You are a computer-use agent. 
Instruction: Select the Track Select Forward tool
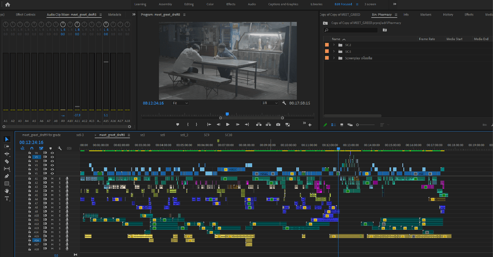(7, 146)
